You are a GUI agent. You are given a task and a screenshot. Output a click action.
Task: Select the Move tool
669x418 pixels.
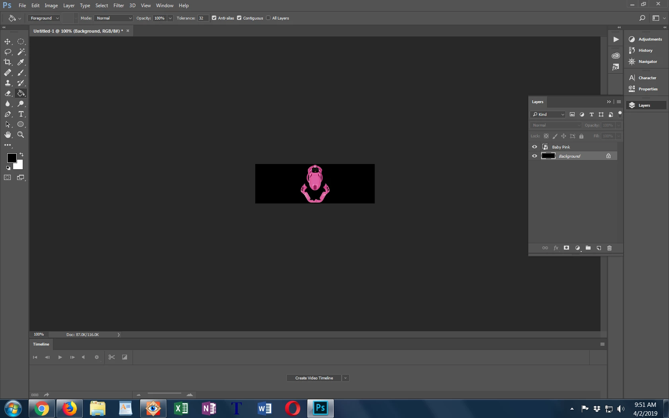coord(8,41)
